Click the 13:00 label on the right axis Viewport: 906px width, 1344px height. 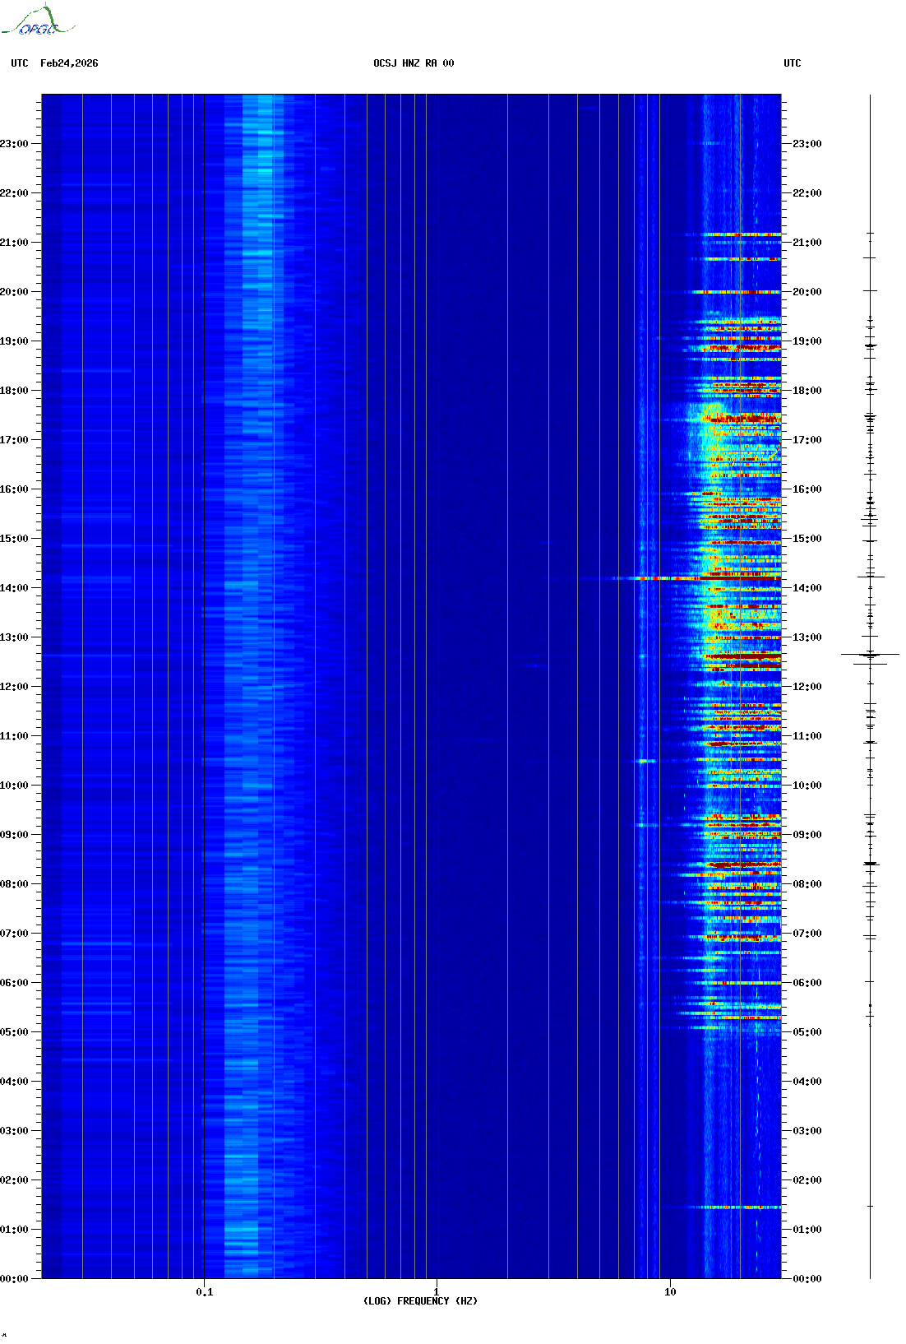tap(807, 637)
